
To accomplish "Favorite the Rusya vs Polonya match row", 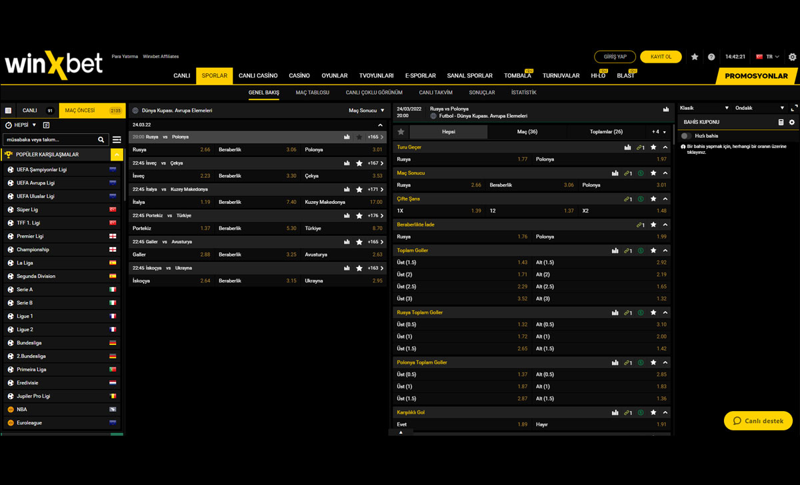I will tap(359, 137).
